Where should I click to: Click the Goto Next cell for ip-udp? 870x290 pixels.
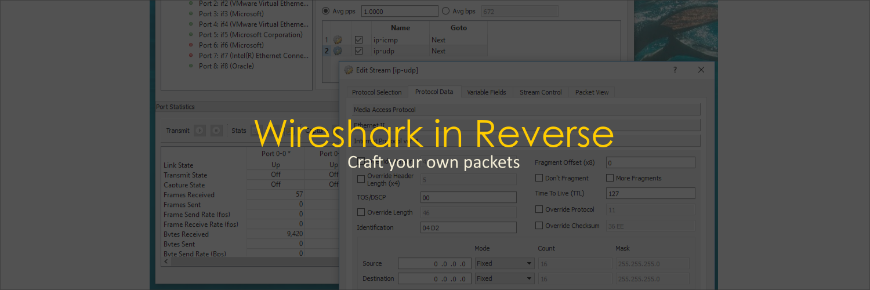tap(458, 51)
